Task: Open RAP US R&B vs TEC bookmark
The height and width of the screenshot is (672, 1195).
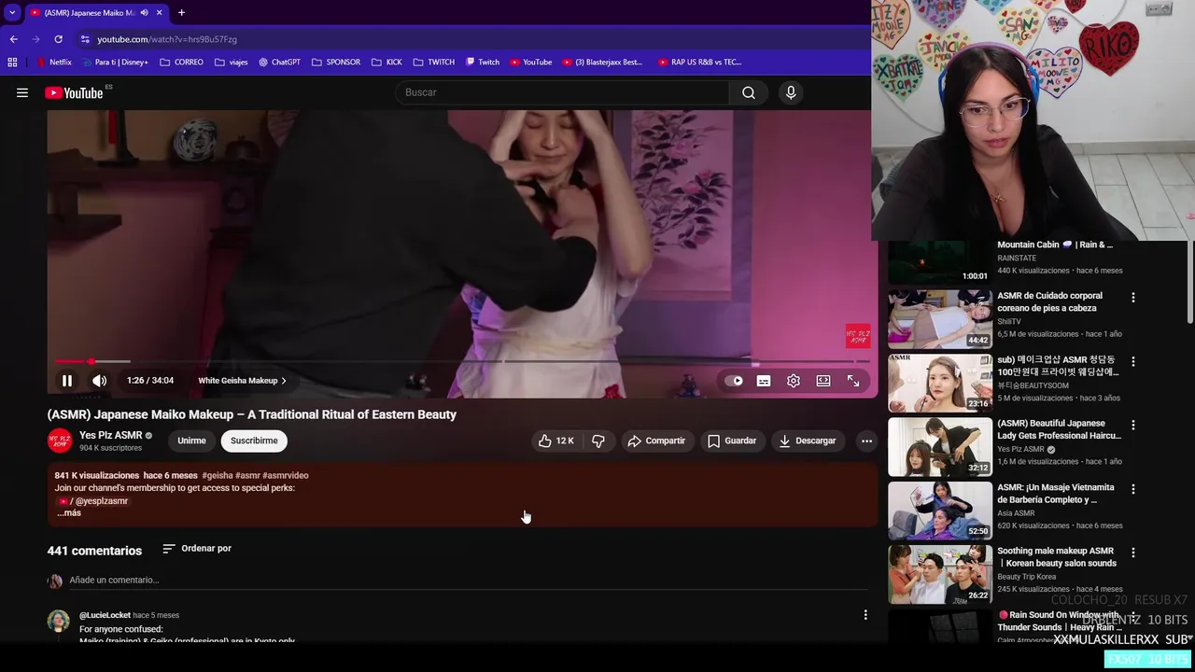Action: pos(699,63)
